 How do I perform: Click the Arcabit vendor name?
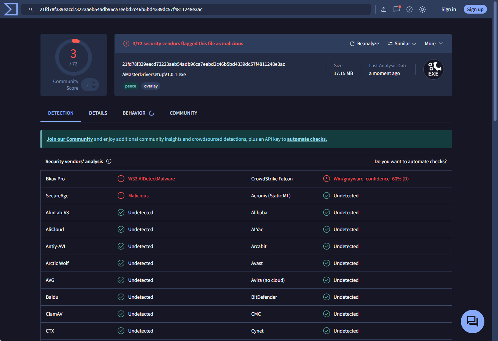(x=259, y=247)
